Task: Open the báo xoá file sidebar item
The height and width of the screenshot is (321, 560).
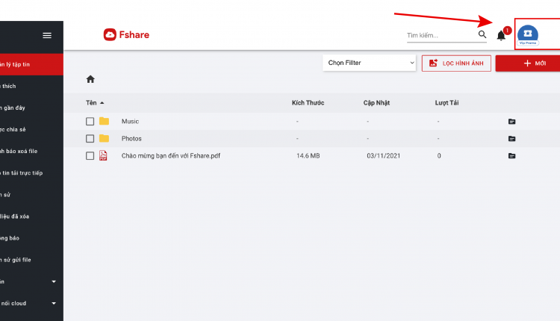Action: click(x=31, y=152)
